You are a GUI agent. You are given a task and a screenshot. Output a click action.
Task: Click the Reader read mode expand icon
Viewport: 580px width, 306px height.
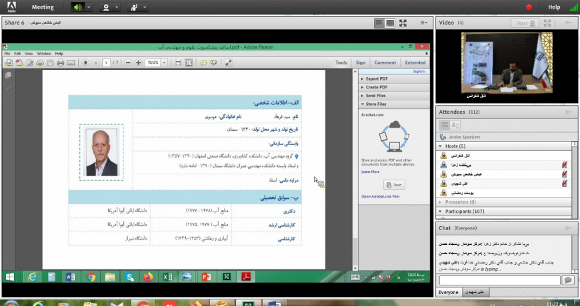(x=228, y=63)
